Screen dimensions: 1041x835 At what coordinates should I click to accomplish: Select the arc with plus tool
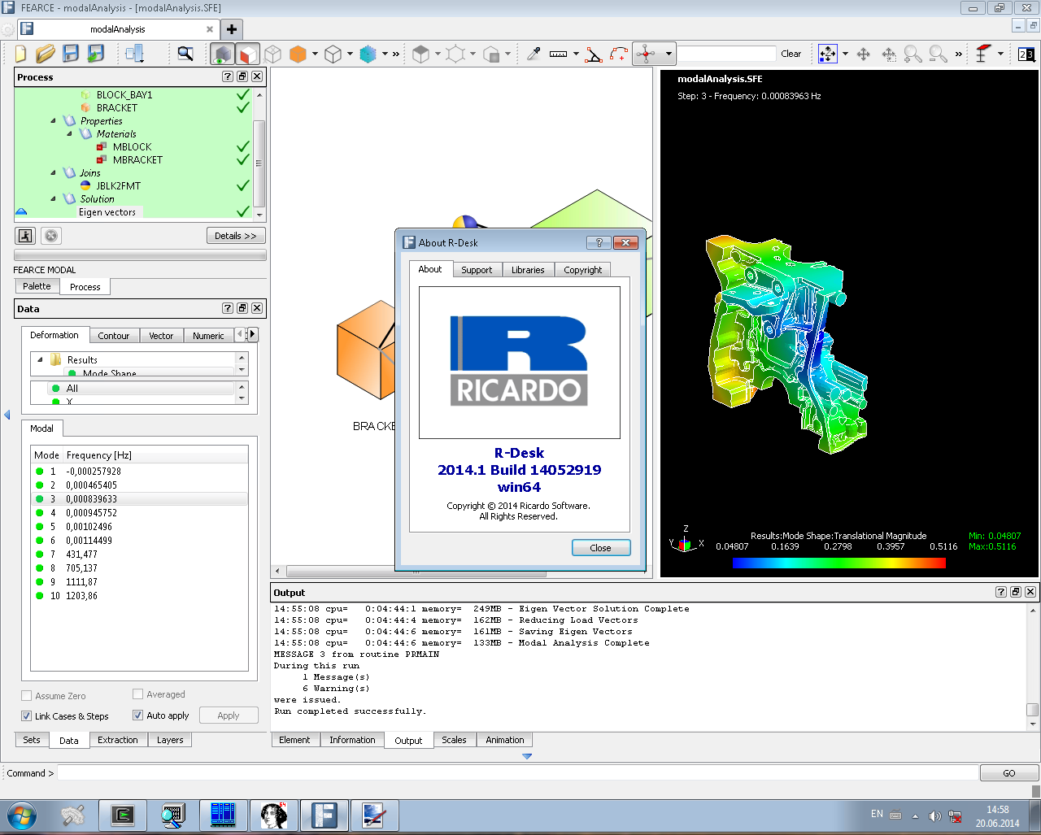(x=619, y=54)
